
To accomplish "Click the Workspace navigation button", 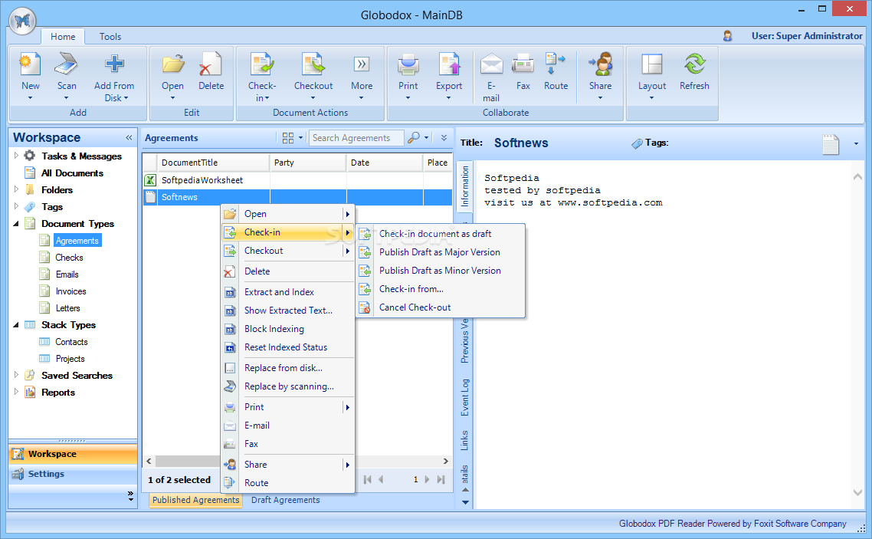I will tap(72, 454).
